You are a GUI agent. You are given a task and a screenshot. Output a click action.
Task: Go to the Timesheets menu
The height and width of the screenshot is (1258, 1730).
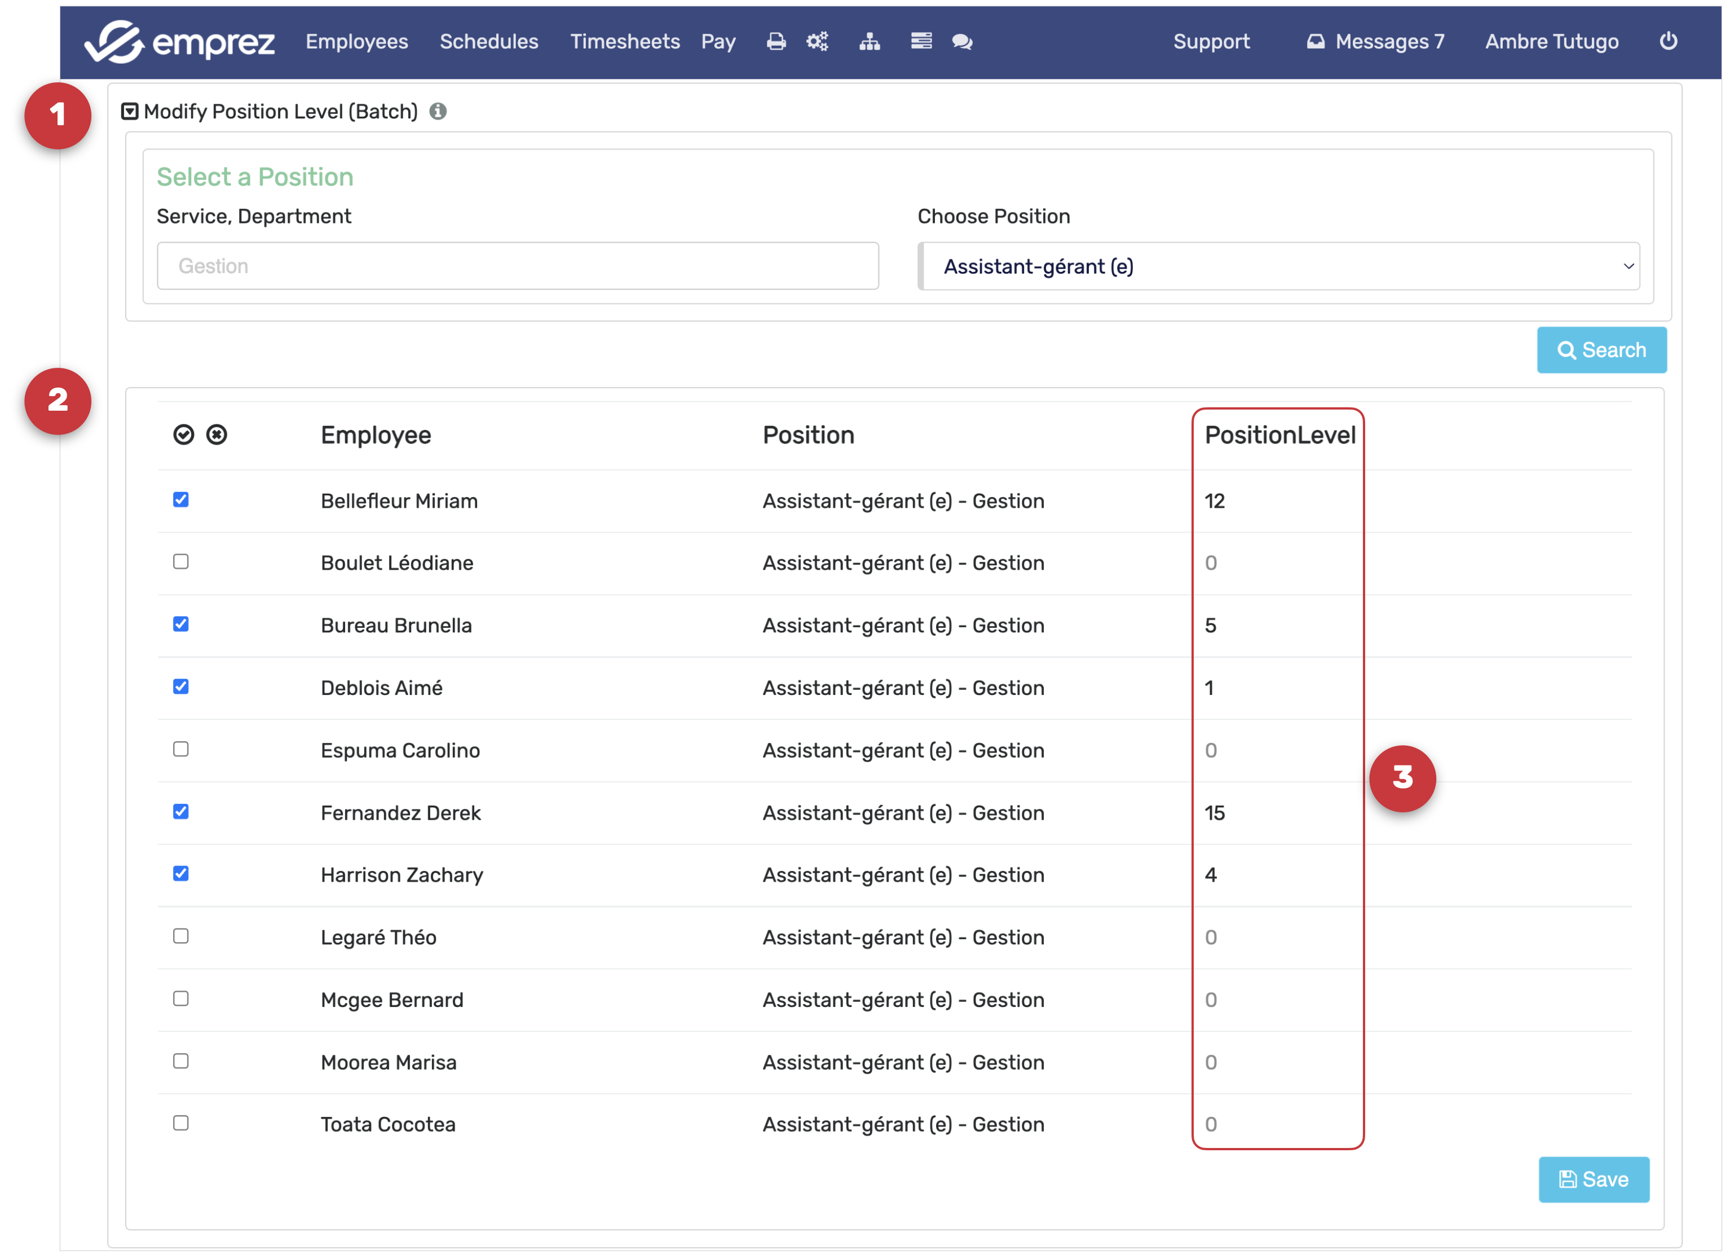pyautogui.click(x=624, y=41)
